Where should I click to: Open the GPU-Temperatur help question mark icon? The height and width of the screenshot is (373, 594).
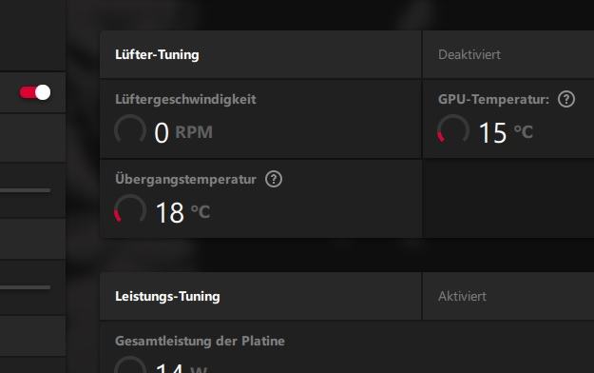(566, 99)
